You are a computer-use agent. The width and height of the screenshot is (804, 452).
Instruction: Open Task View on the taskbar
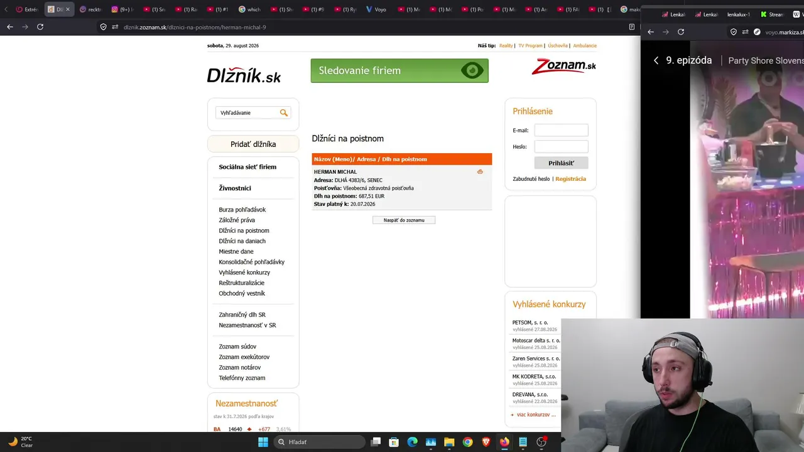[376, 442]
